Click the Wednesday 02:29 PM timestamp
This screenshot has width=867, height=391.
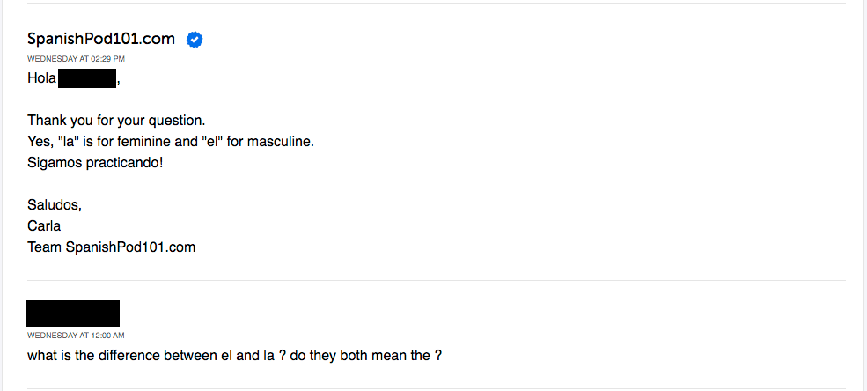pyautogui.click(x=76, y=58)
